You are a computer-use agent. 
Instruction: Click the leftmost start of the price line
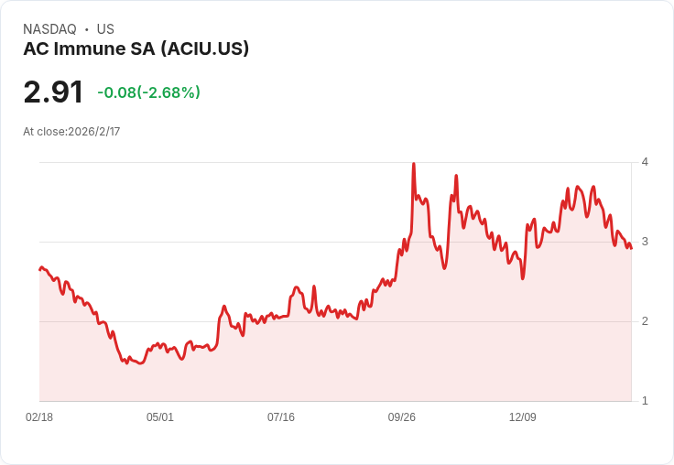(x=39, y=268)
